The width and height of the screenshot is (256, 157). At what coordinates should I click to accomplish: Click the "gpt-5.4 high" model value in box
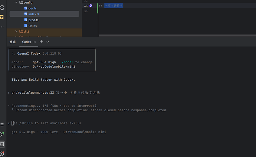pyautogui.click(x=44, y=62)
